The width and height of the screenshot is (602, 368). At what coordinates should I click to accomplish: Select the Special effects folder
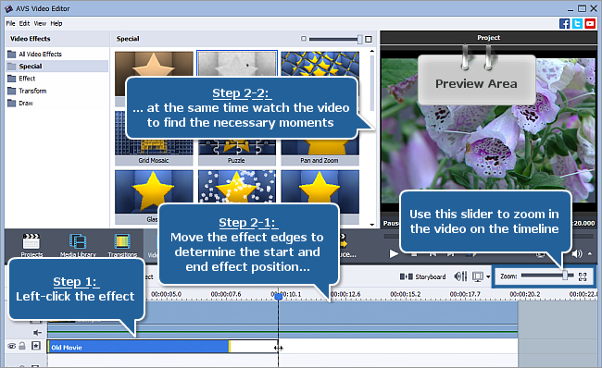click(x=56, y=66)
